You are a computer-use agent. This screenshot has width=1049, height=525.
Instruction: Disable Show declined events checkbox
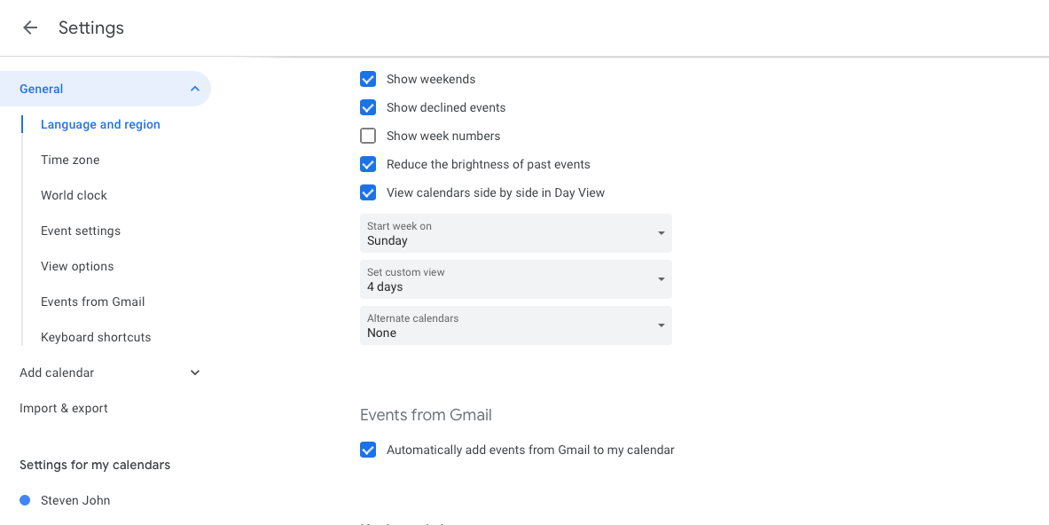tap(368, 107)
